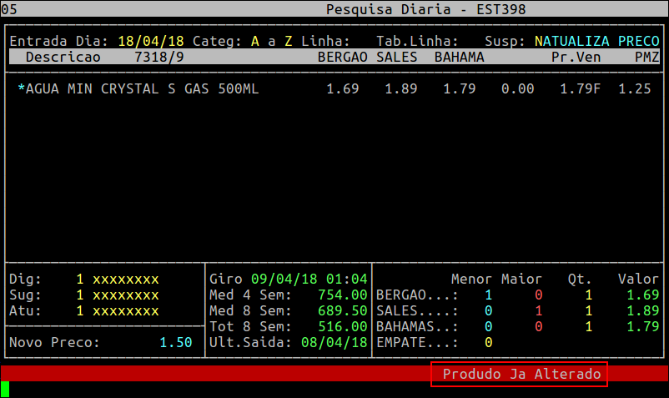Screen dimensions: 669x398
Task: Click the Categ starting letter A
Action: coord(255,41)
